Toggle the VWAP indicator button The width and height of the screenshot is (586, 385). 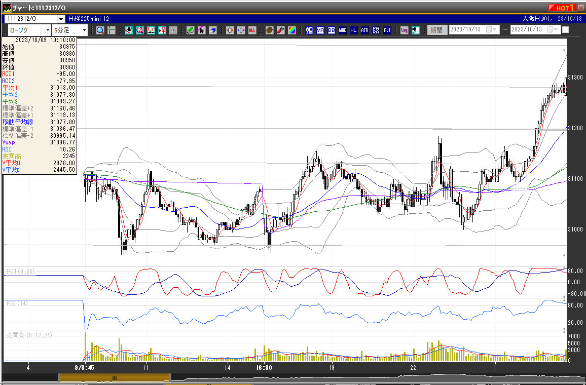pos(309,30)
